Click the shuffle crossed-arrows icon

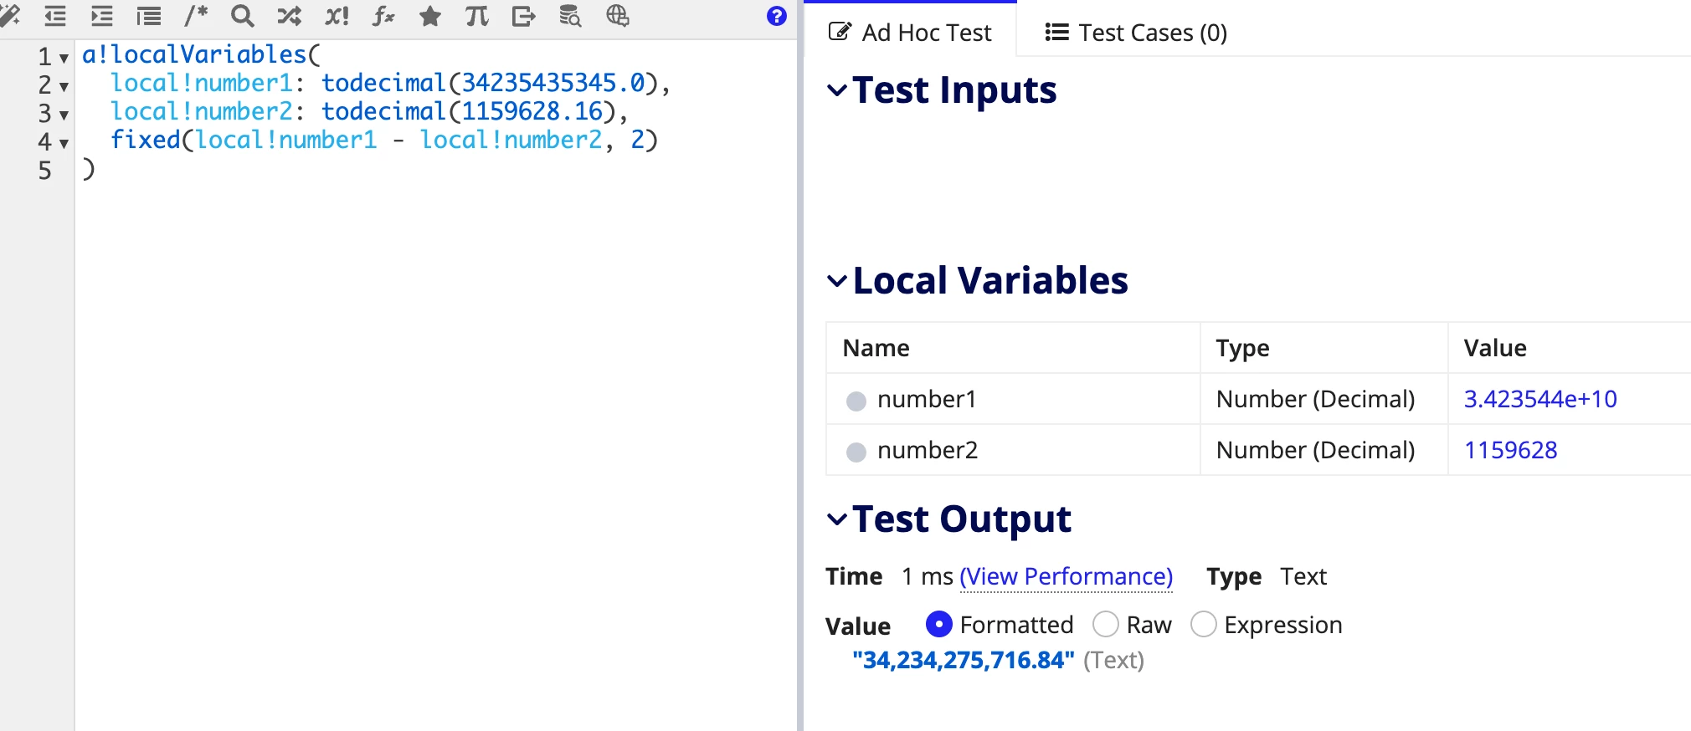[290, 16]
